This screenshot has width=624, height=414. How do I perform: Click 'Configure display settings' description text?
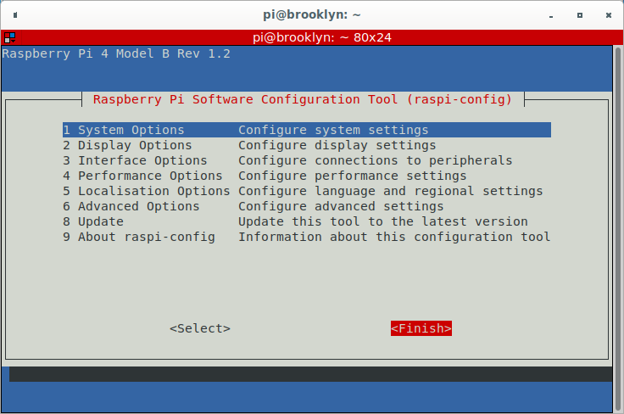[337, 145]
